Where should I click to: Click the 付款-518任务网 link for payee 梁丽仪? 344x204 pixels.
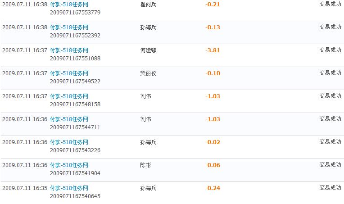(x=69, y=73)
